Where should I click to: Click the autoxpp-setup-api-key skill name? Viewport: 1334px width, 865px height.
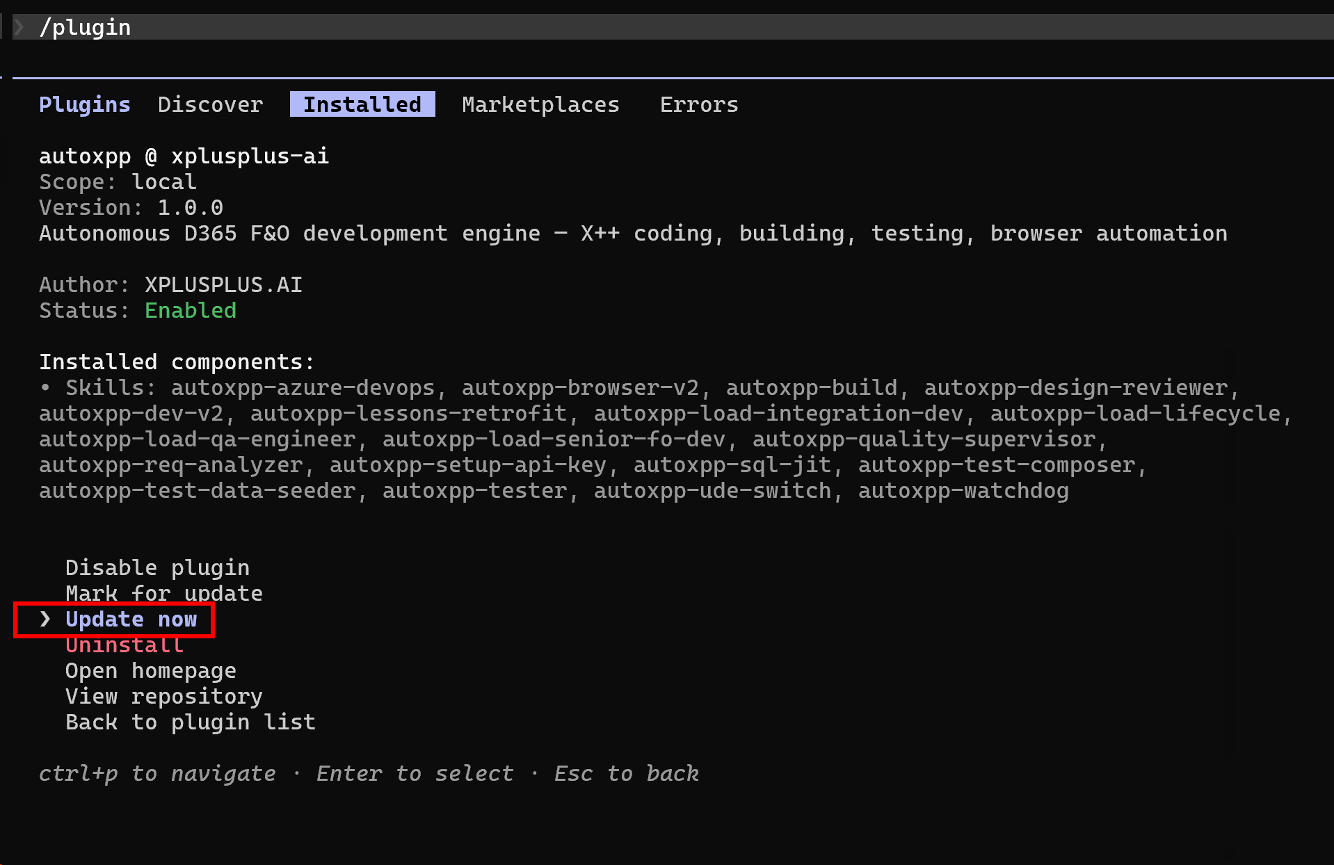click(468, 464)
